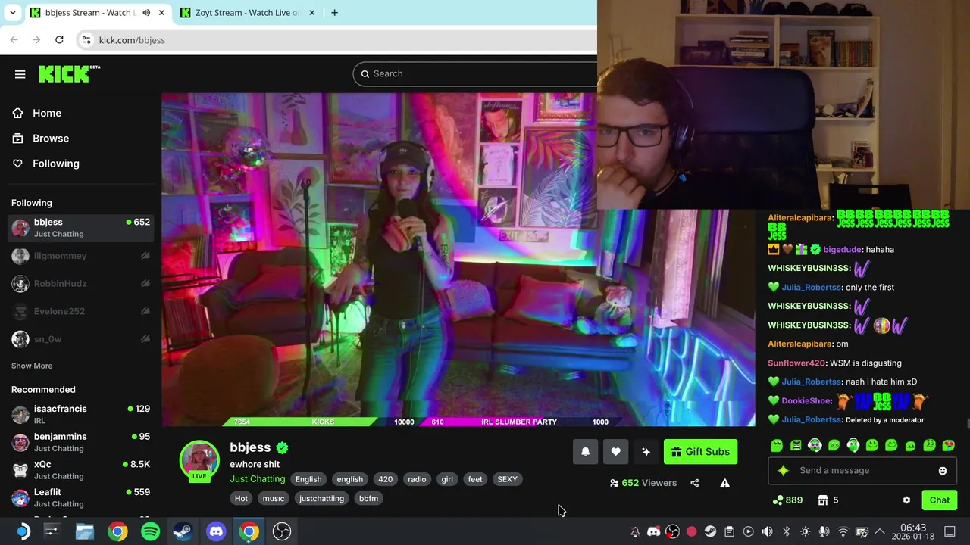
Task: Open Leaflit recommended channel
Action: click(80, 497)
